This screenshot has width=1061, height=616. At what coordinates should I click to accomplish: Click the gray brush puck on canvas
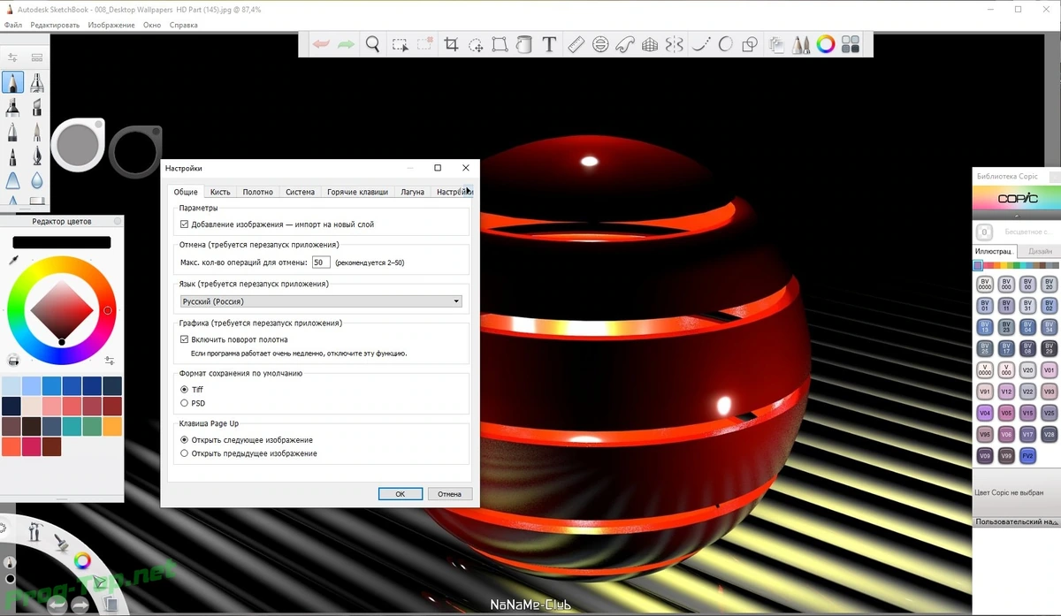tap(78, 144)
